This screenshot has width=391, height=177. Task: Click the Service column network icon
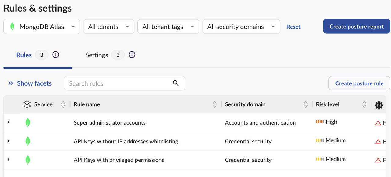(x=27, y=104)
